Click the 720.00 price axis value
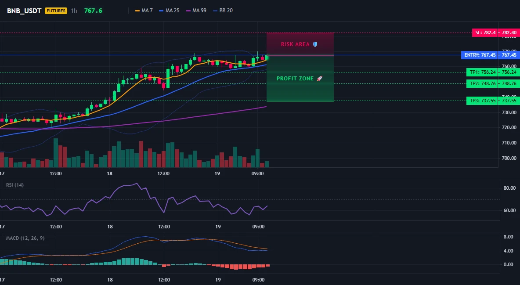Image resolution: width=520 pixels, height=285 pixels. click(509, 127)
